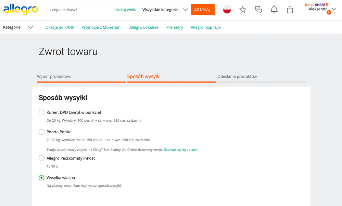
Task: Click the szukaj wielu link
Action: click(125, 10)
